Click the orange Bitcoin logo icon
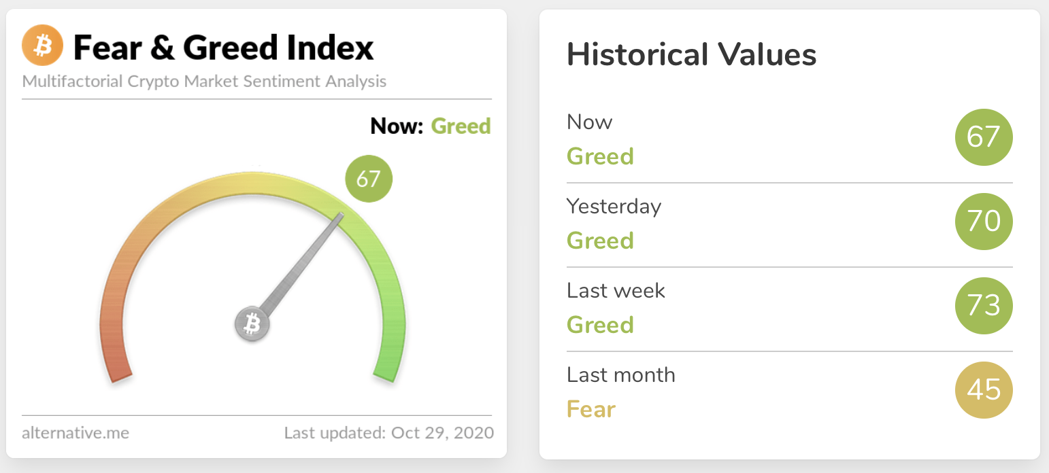Viewport: 1049px width, 473px height. (x=42, y=47)
